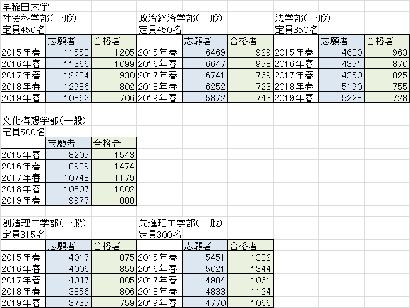
Task: Click the 創造理工学部(一般) heading cell
Action: click(45, 223)
